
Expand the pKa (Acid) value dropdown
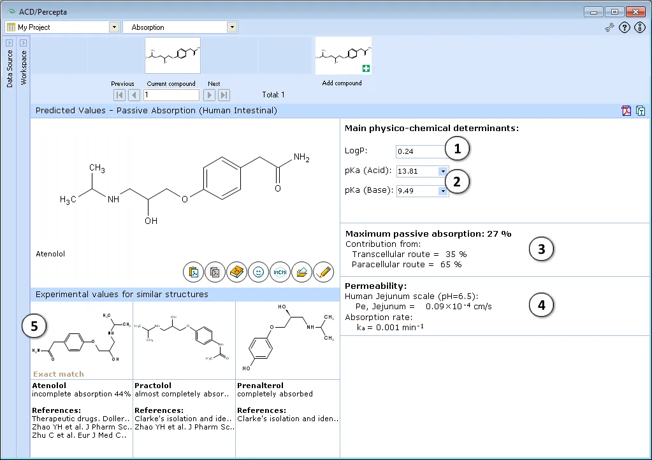pos(443,171)
